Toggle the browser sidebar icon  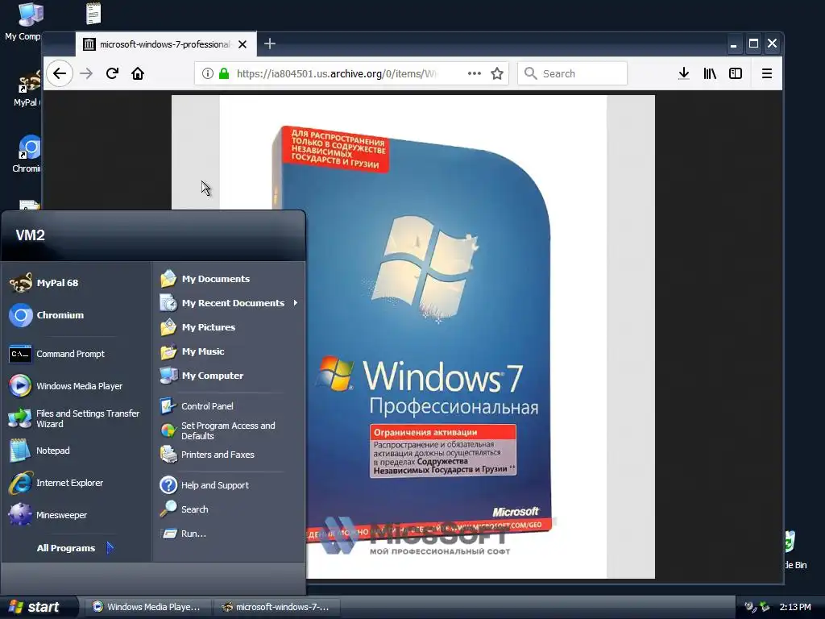(736, 73)
